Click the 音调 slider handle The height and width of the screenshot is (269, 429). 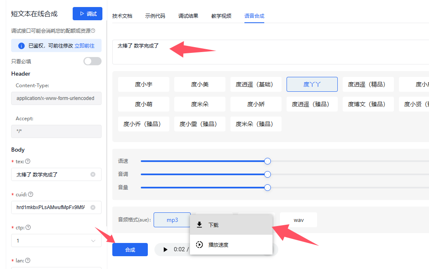point(268,174)
